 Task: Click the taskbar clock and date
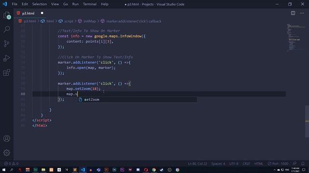295,170
